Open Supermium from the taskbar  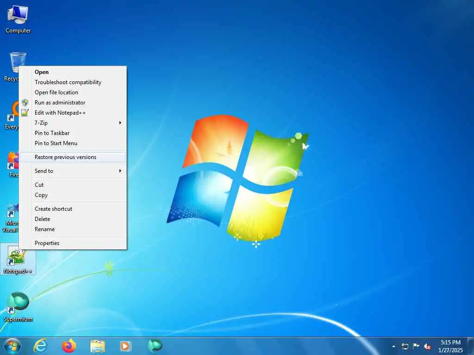pos(155,346)
